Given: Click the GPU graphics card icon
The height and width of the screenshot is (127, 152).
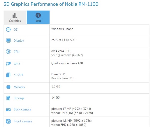Looking at the screenshot, I should point(8,64).
